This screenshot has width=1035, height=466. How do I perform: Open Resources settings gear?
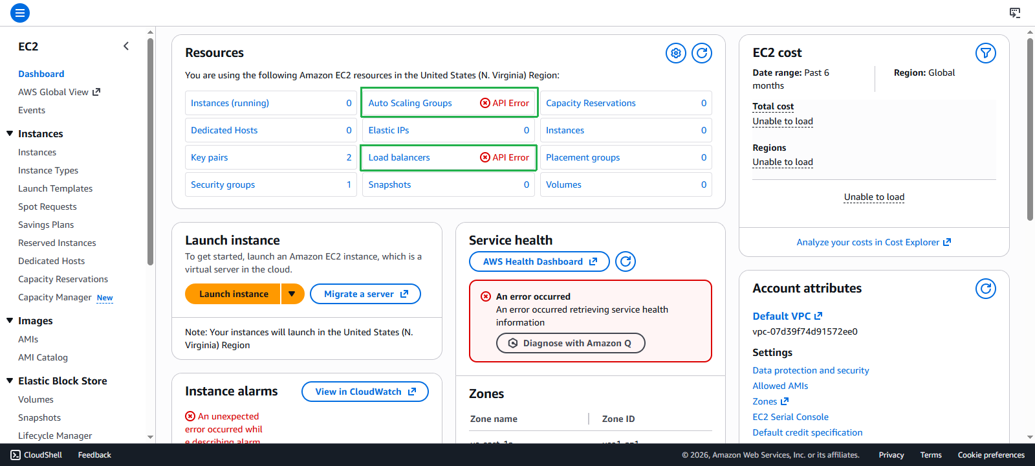pyautogui.click(x=676, y=53)
